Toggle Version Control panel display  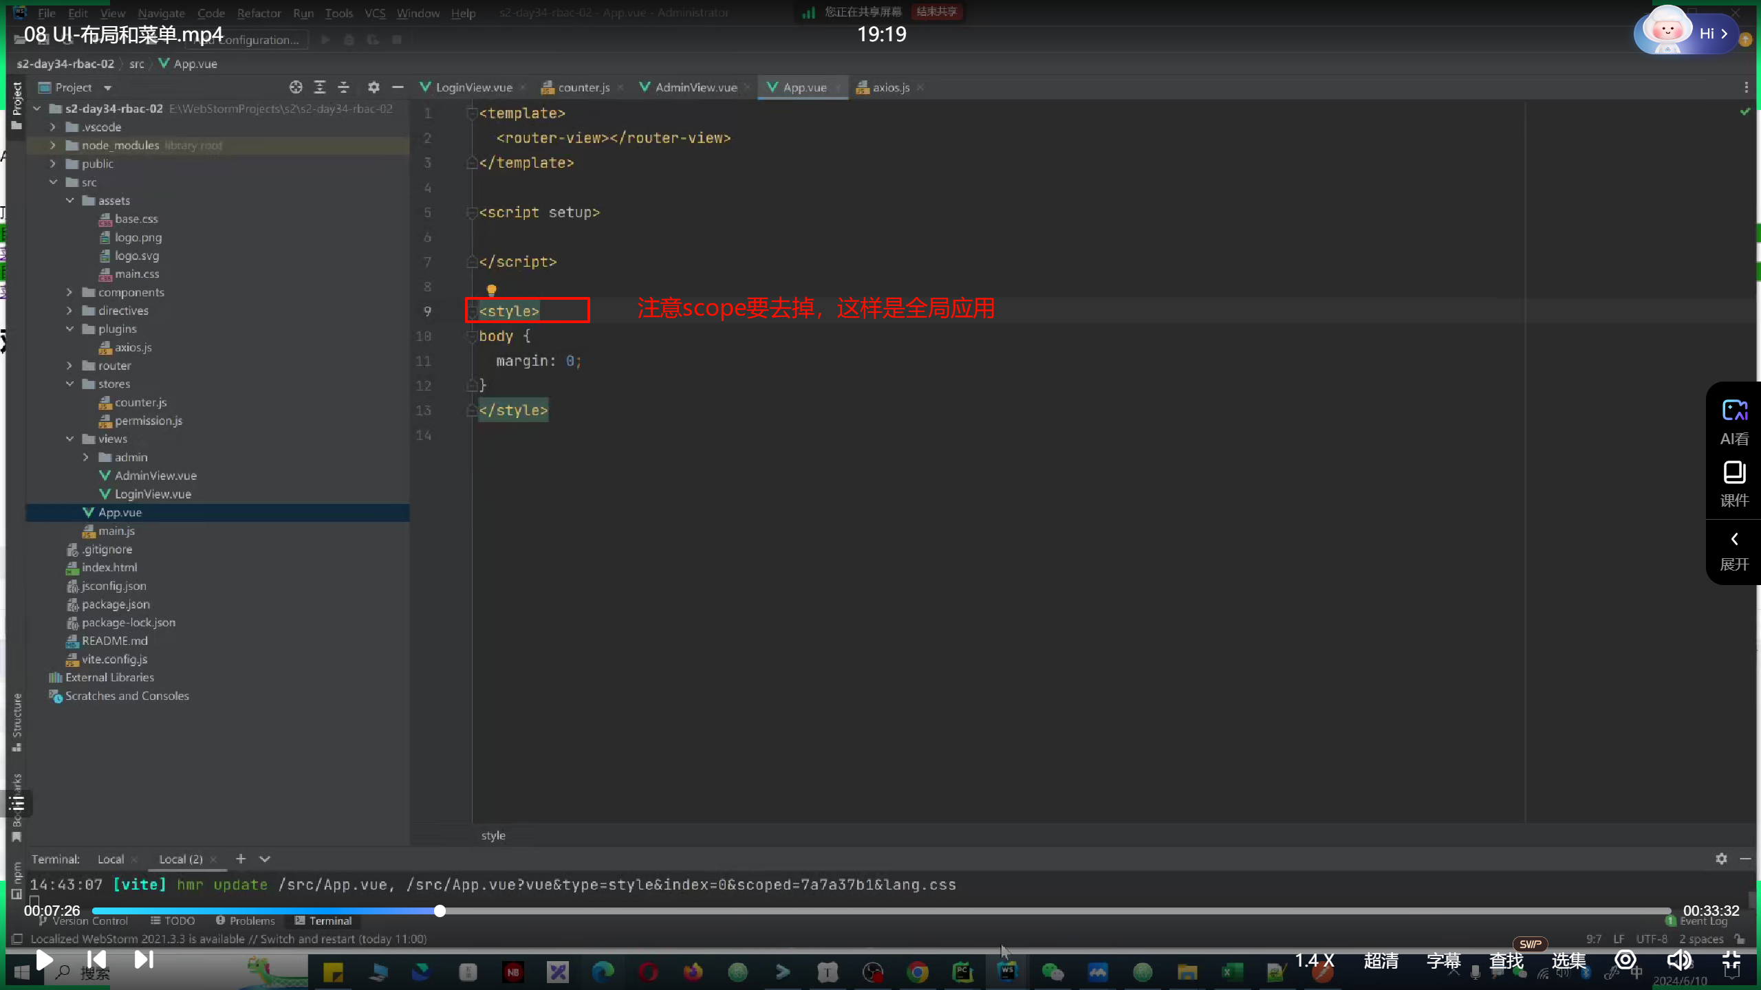point(85,921)
